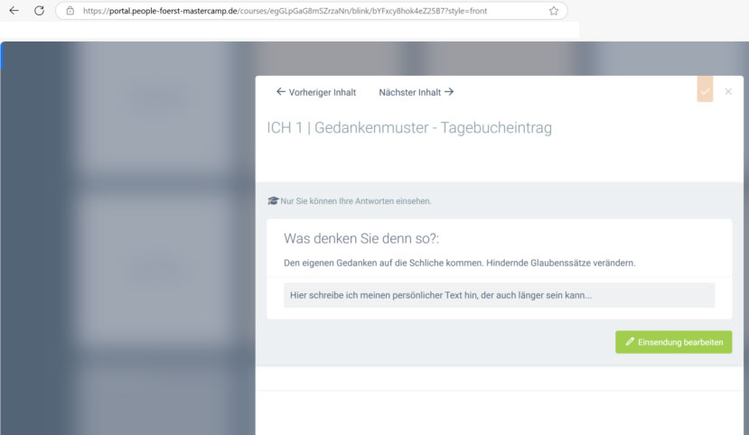
Task: Open site info lock icon in address bar
Action: point(70,11)
